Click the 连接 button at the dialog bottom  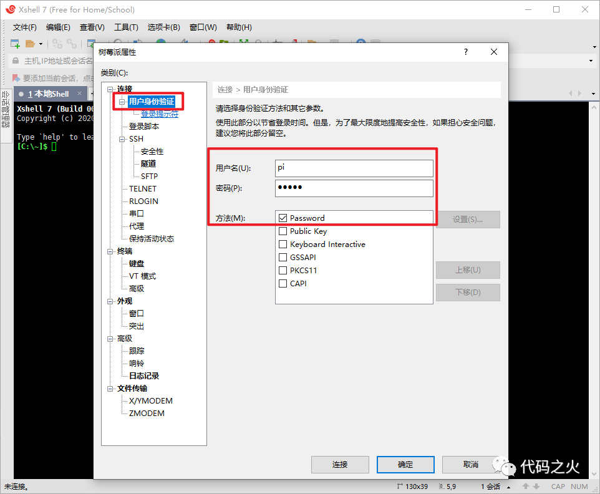click(340, 465)
